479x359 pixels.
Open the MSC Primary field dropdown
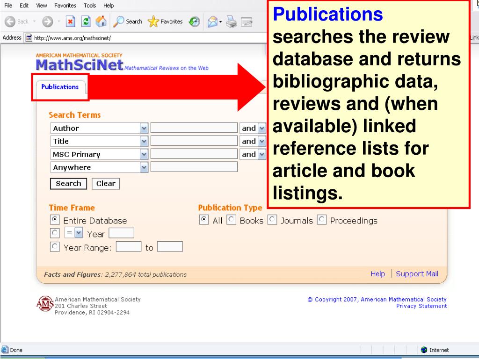point(144,154)
